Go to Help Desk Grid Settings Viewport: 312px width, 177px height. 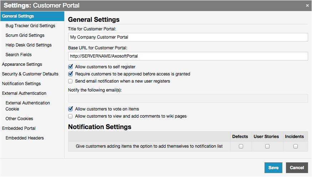pos(29,45)
